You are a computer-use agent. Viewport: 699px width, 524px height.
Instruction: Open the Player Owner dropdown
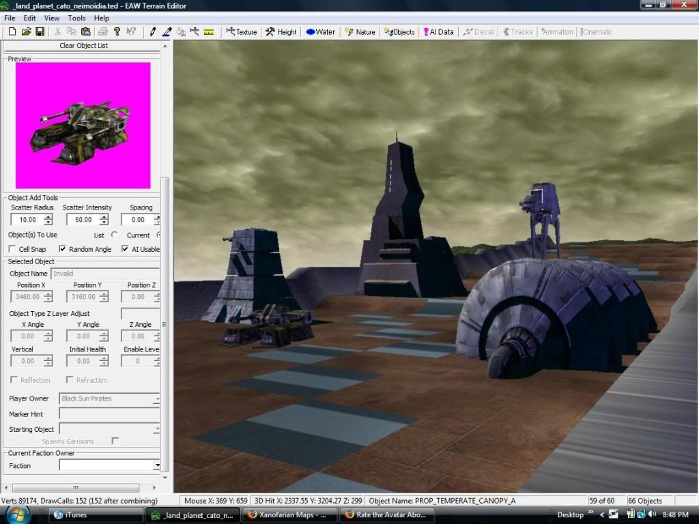[156, 398]
